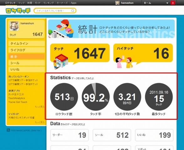
Task: Open the オーナーズ menu item
Action: (62, 3)
